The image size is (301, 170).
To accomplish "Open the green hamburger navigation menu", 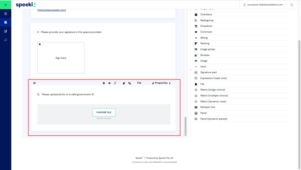I will [x=6, y=5].
